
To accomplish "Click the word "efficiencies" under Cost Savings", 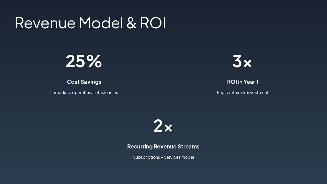I will tap(107, 93).
